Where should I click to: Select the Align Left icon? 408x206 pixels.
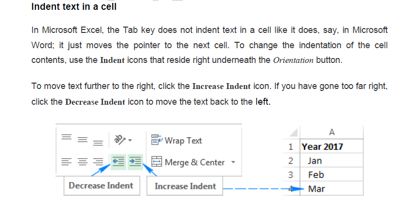(x=66, y=161)
